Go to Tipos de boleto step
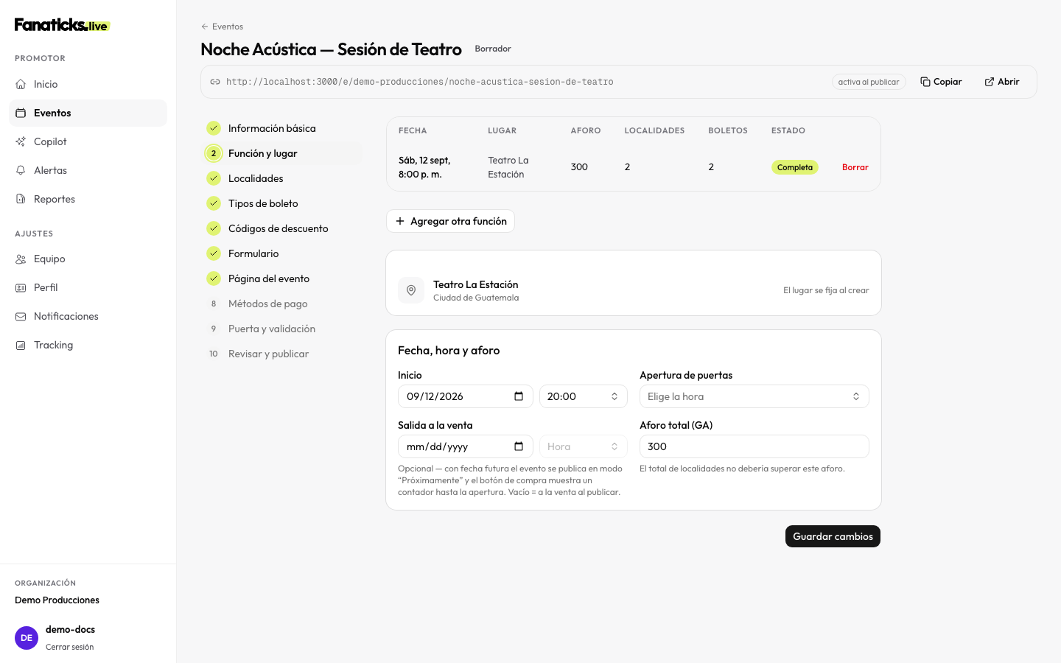 [x=263, y=203]
